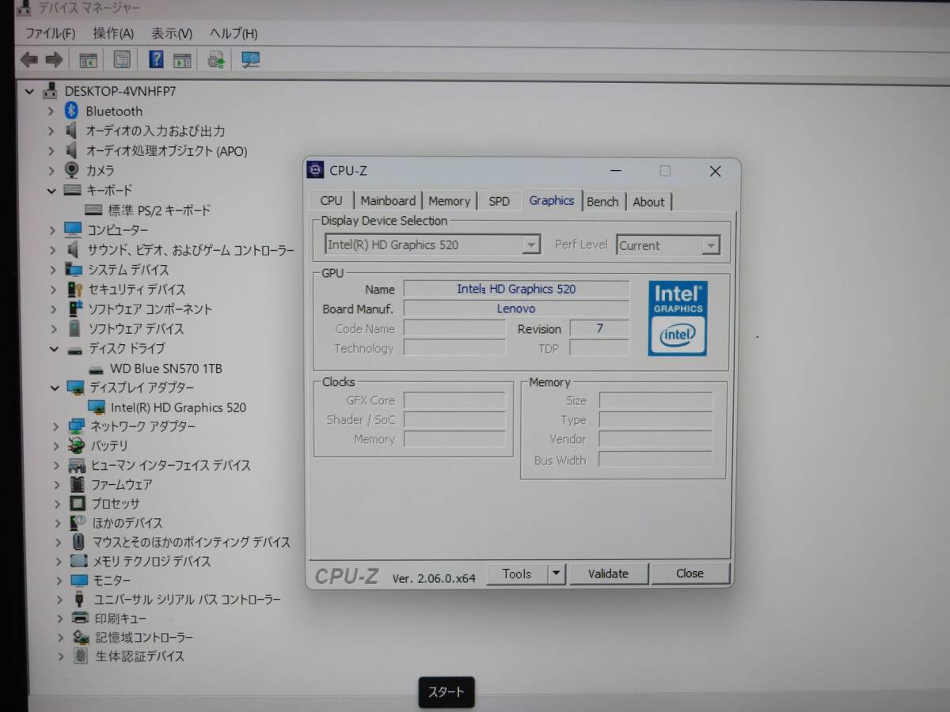Click the Update driver toolbar icon
This screenshot has height=712, width=950.
[x=216, y=60]
